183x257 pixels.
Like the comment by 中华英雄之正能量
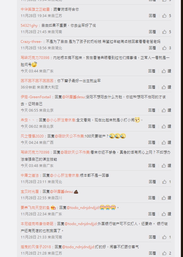pos(164,16)
